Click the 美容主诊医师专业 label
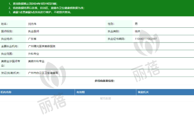This screenshot has height=132, width=194. [x=11, y=63]
